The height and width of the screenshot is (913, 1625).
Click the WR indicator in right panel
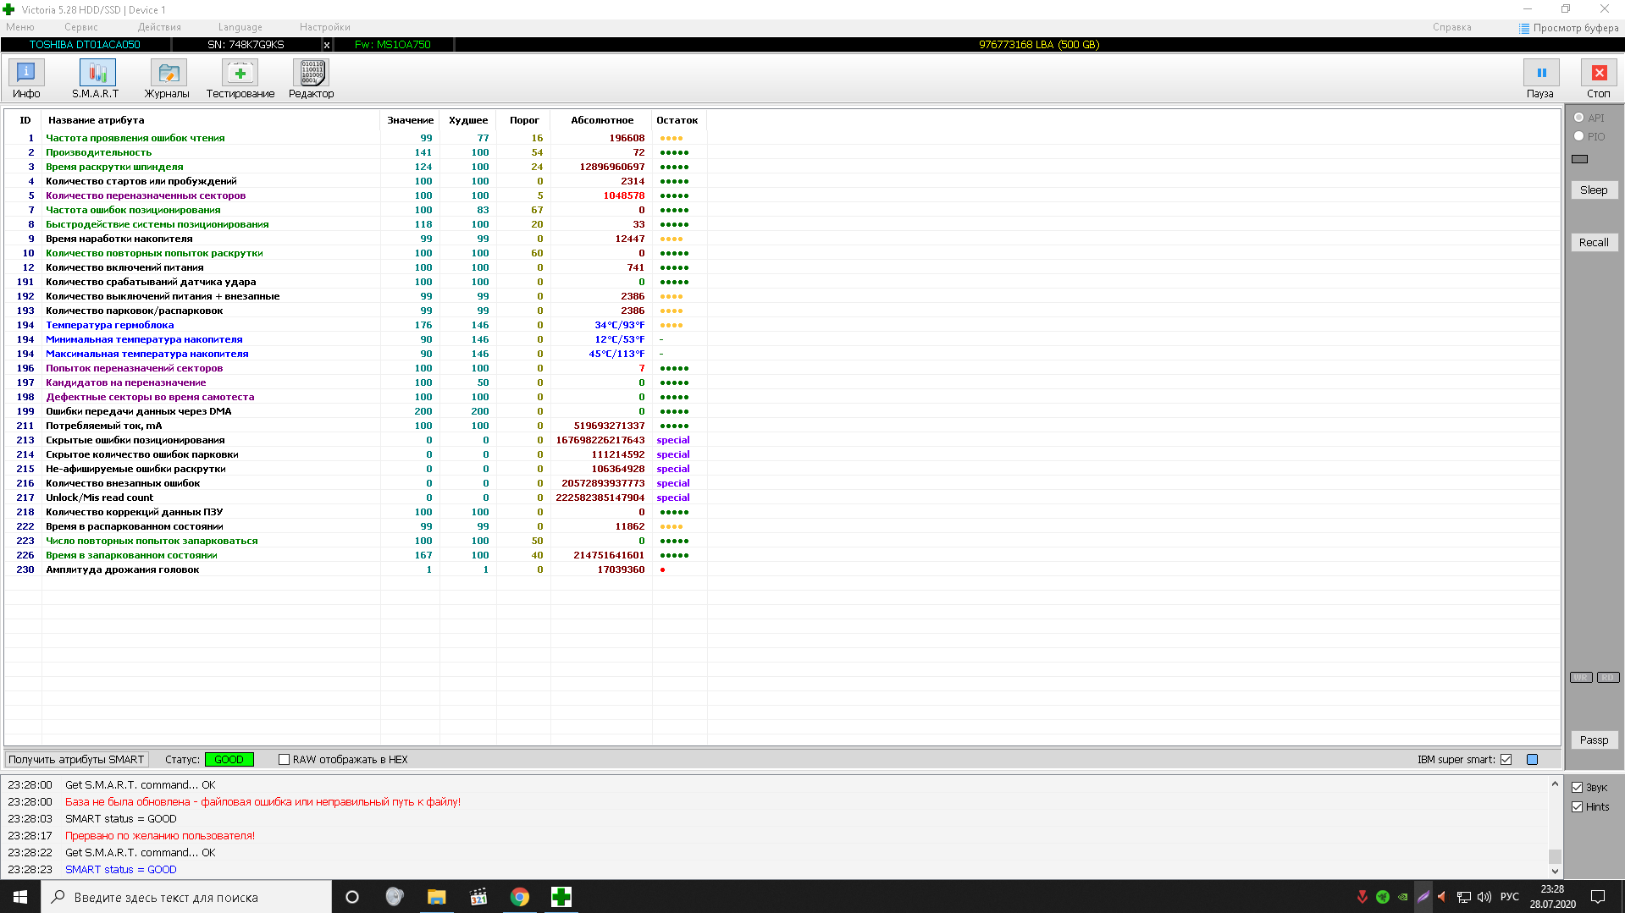[1581, 678]
